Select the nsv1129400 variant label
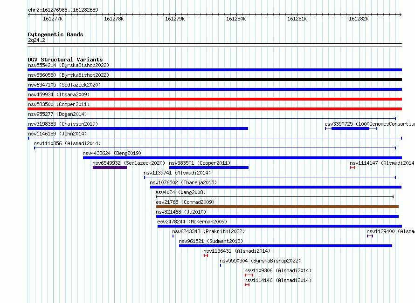This screenshot has height=303, width=415. pyautogui.click(x=391, y=231)
